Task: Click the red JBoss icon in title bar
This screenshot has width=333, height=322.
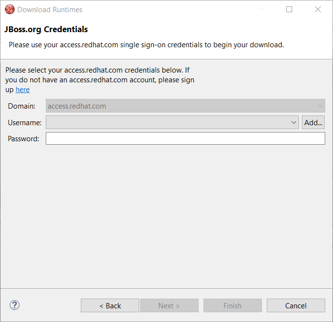Action: coord(9,9)
